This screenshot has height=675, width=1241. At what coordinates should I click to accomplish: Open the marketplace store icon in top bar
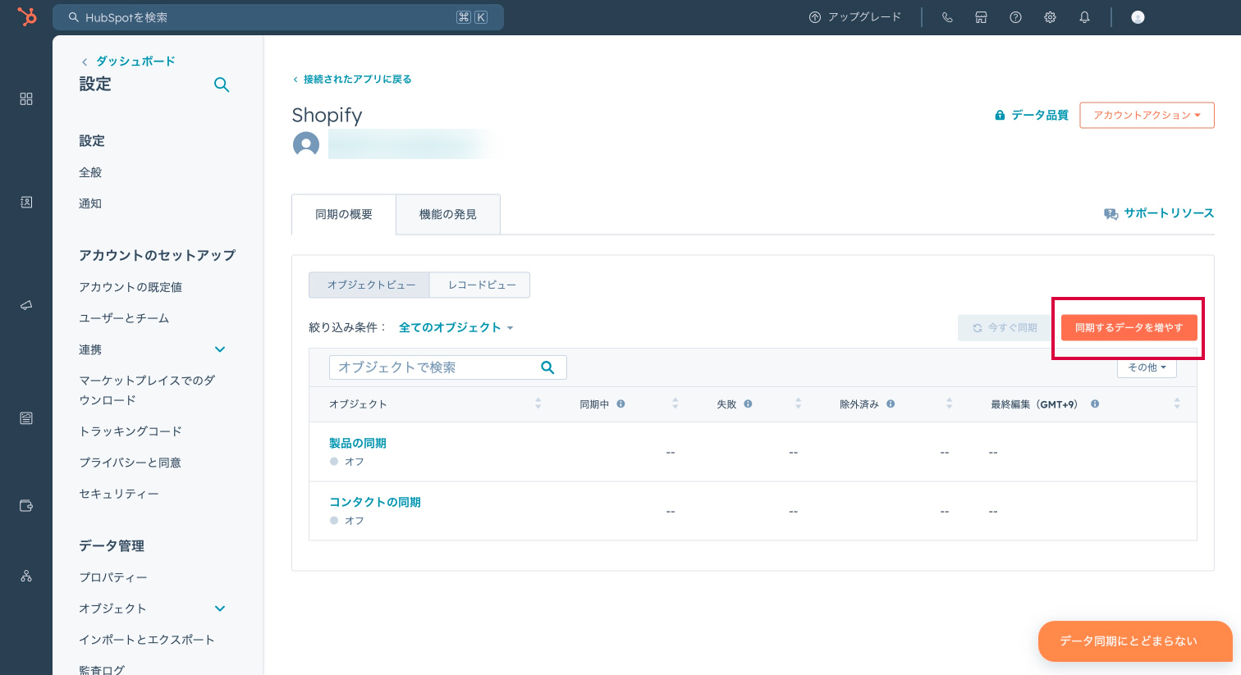981,17
